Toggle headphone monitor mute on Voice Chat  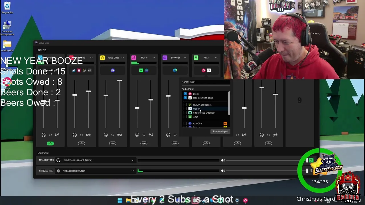[106, 135]
